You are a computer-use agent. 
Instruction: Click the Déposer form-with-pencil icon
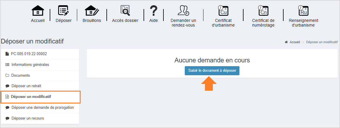63,10
